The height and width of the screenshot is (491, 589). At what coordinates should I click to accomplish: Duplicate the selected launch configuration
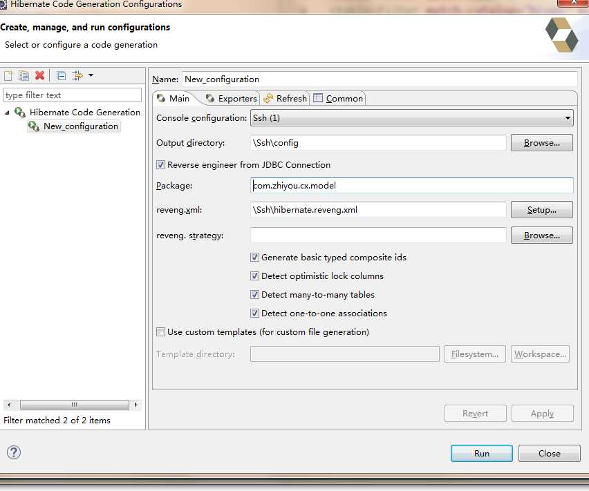(24, 76)
